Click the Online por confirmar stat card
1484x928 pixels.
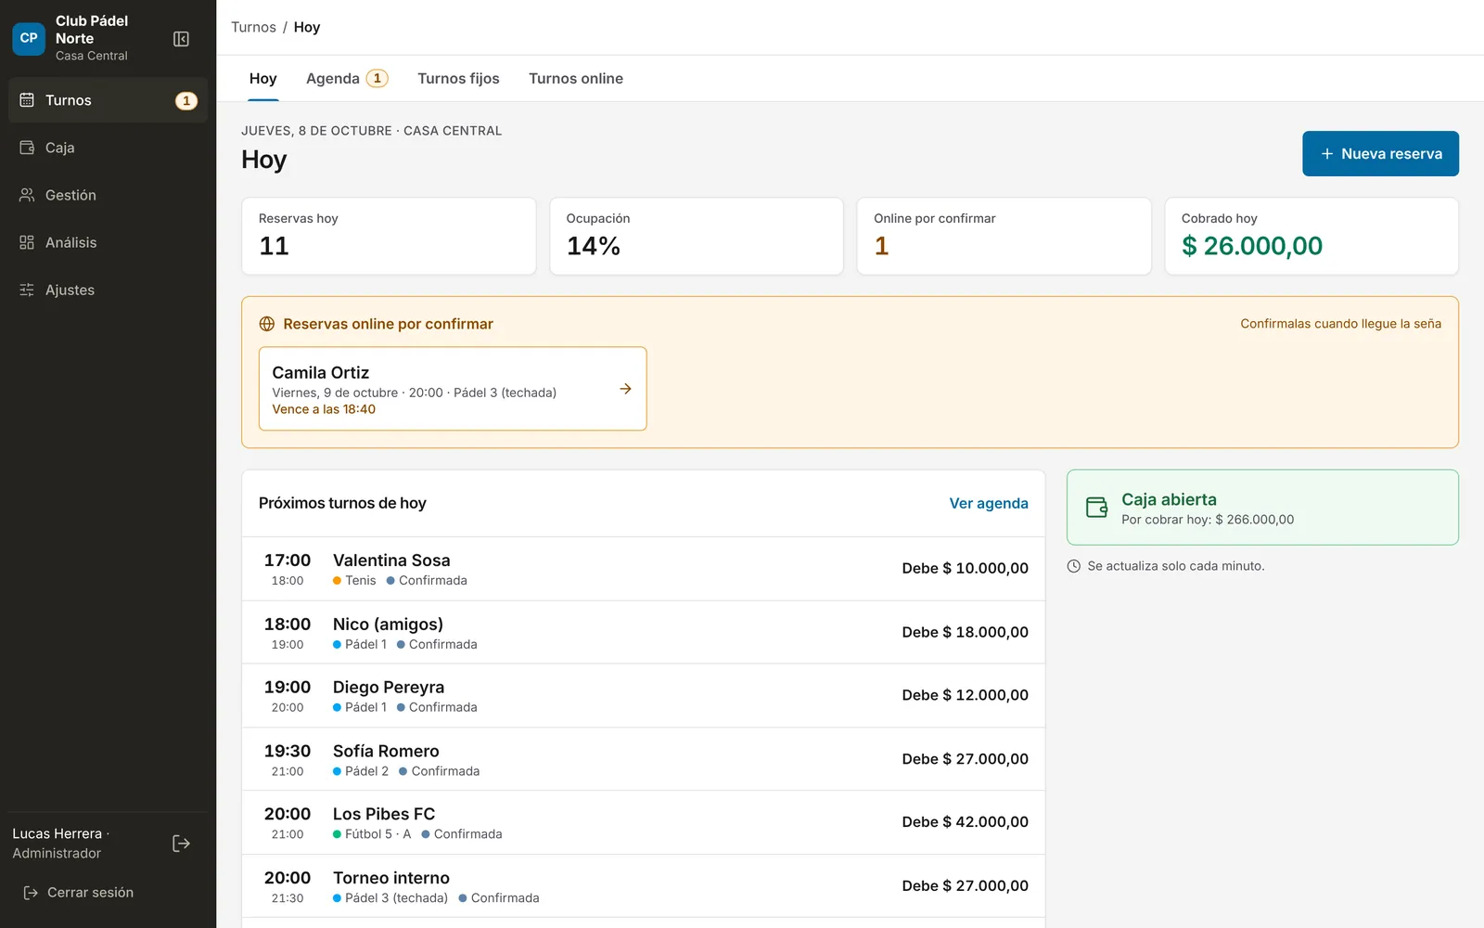(1004, 236)
